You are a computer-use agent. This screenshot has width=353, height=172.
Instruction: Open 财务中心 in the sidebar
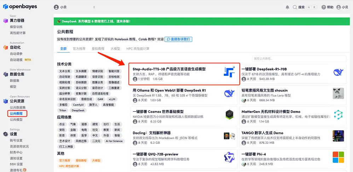[x=16, y=152]
